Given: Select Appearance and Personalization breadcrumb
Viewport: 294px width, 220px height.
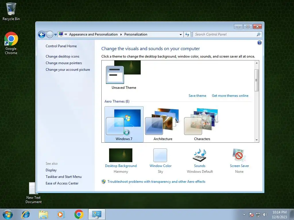Looking at the screenshot, I should click(x=93, y=34).
